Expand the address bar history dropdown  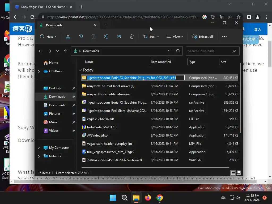(x=169, y=51)
